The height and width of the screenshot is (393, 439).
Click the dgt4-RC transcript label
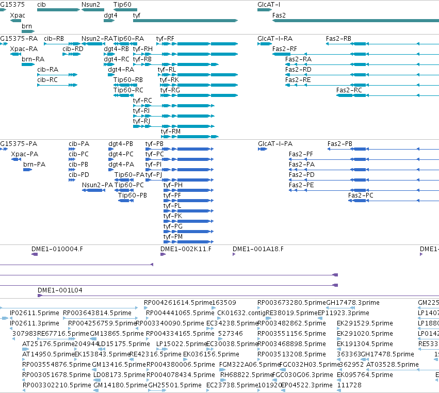click(117, 59)
